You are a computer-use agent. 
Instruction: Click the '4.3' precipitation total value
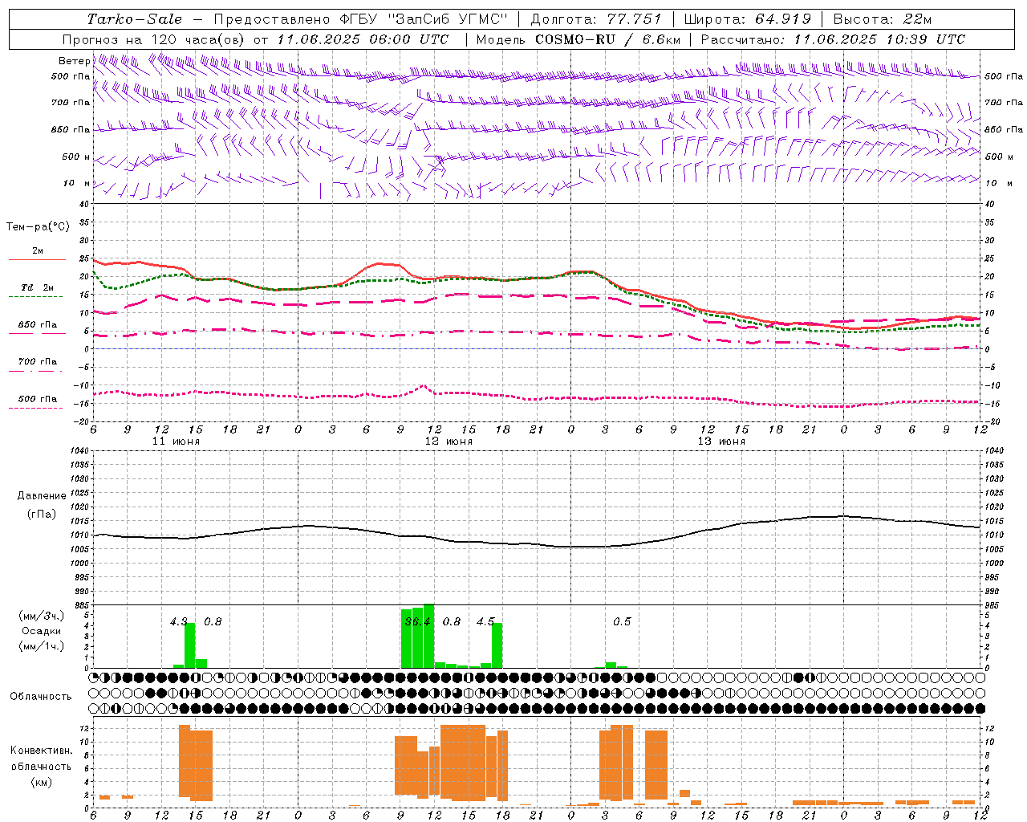[x=179, y=621]
